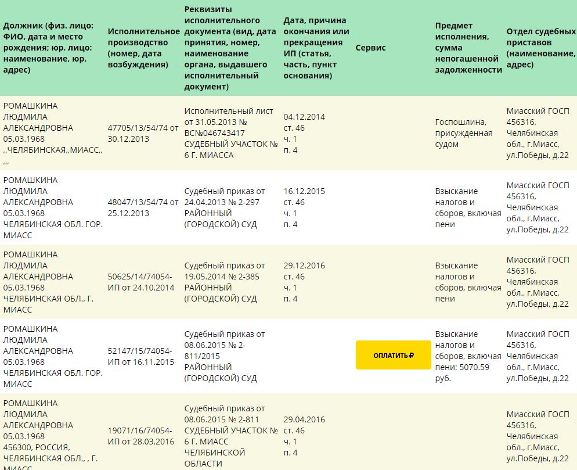Select Судебный приказ от 19.05.2014 № 2-385
This screenshot has width=577, height=470.
tap(225, 282)
